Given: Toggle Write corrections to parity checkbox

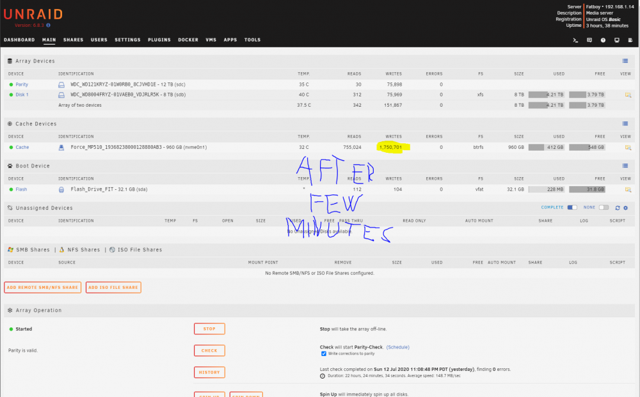Looking at the screenshot, I should (x=324, y=354).
